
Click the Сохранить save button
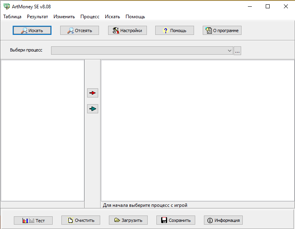tap(176, 220)
